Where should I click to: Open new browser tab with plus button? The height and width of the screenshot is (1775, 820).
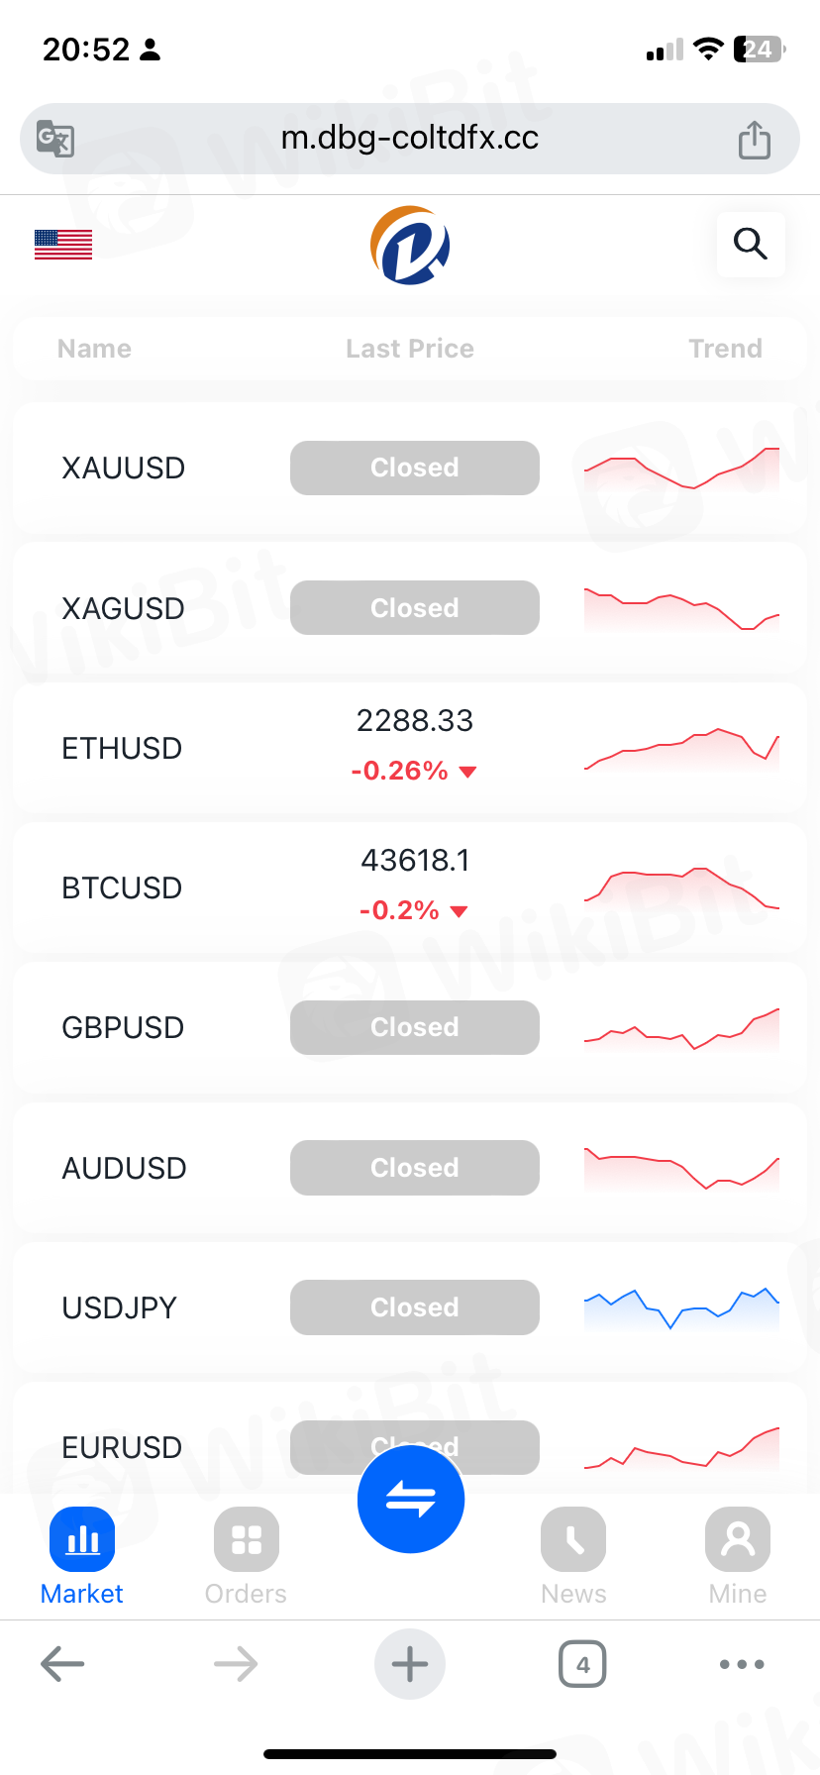[410, 1664]
